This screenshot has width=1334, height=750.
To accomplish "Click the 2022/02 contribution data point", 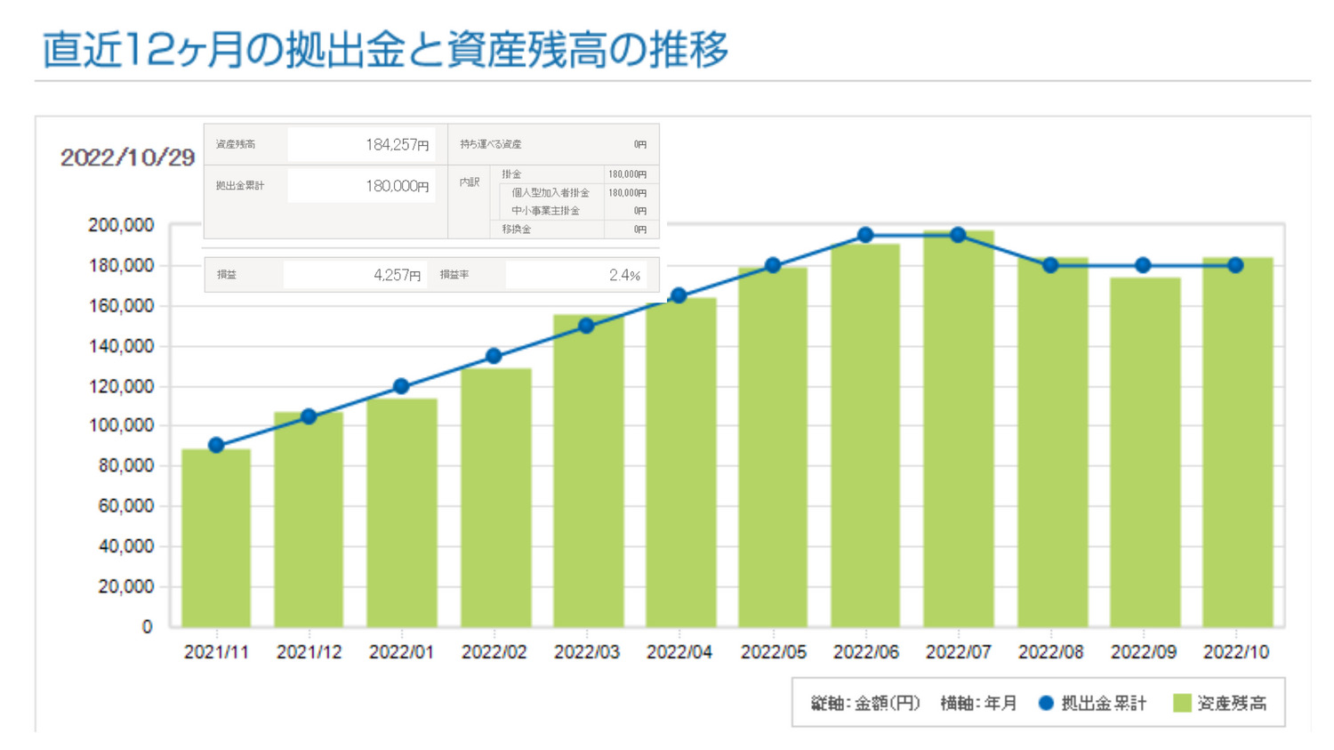I will pos(494,356).
